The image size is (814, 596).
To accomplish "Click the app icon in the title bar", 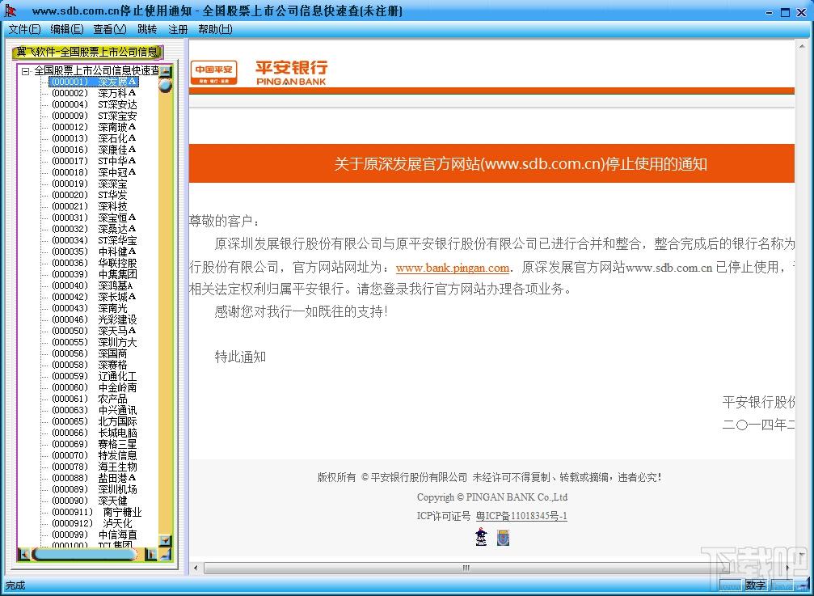I will 10,10.
